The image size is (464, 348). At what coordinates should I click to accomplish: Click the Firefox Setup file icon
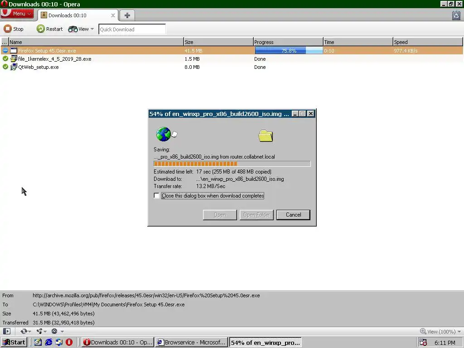14,51
